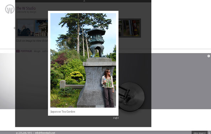Click the black round lamp image
This screenshot has height=134, width=211.
point(132,97)
